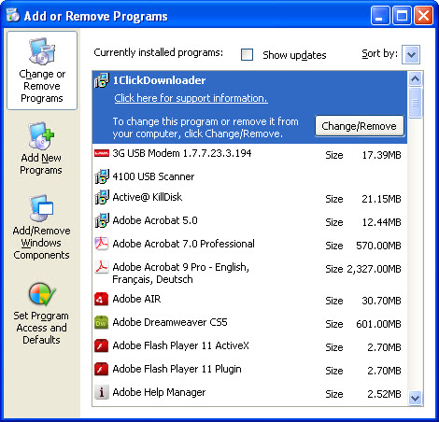Screen dimensions: 439x422
Task: Select the Adobe AIR entry
Action: pos(249,300)
